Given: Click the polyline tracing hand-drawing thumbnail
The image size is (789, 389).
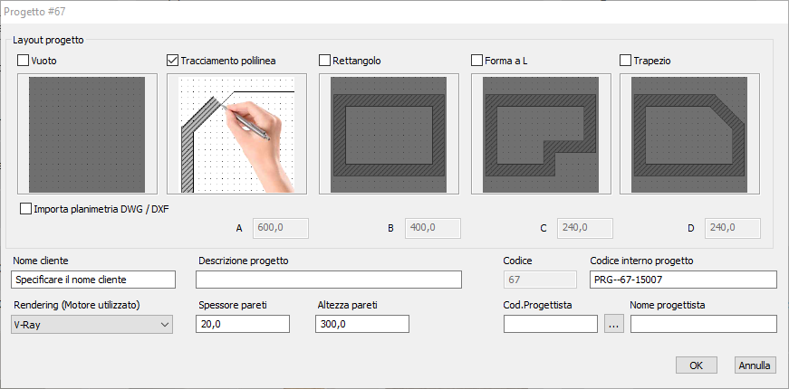Looking at the screenshot, I should pos(236,134).
